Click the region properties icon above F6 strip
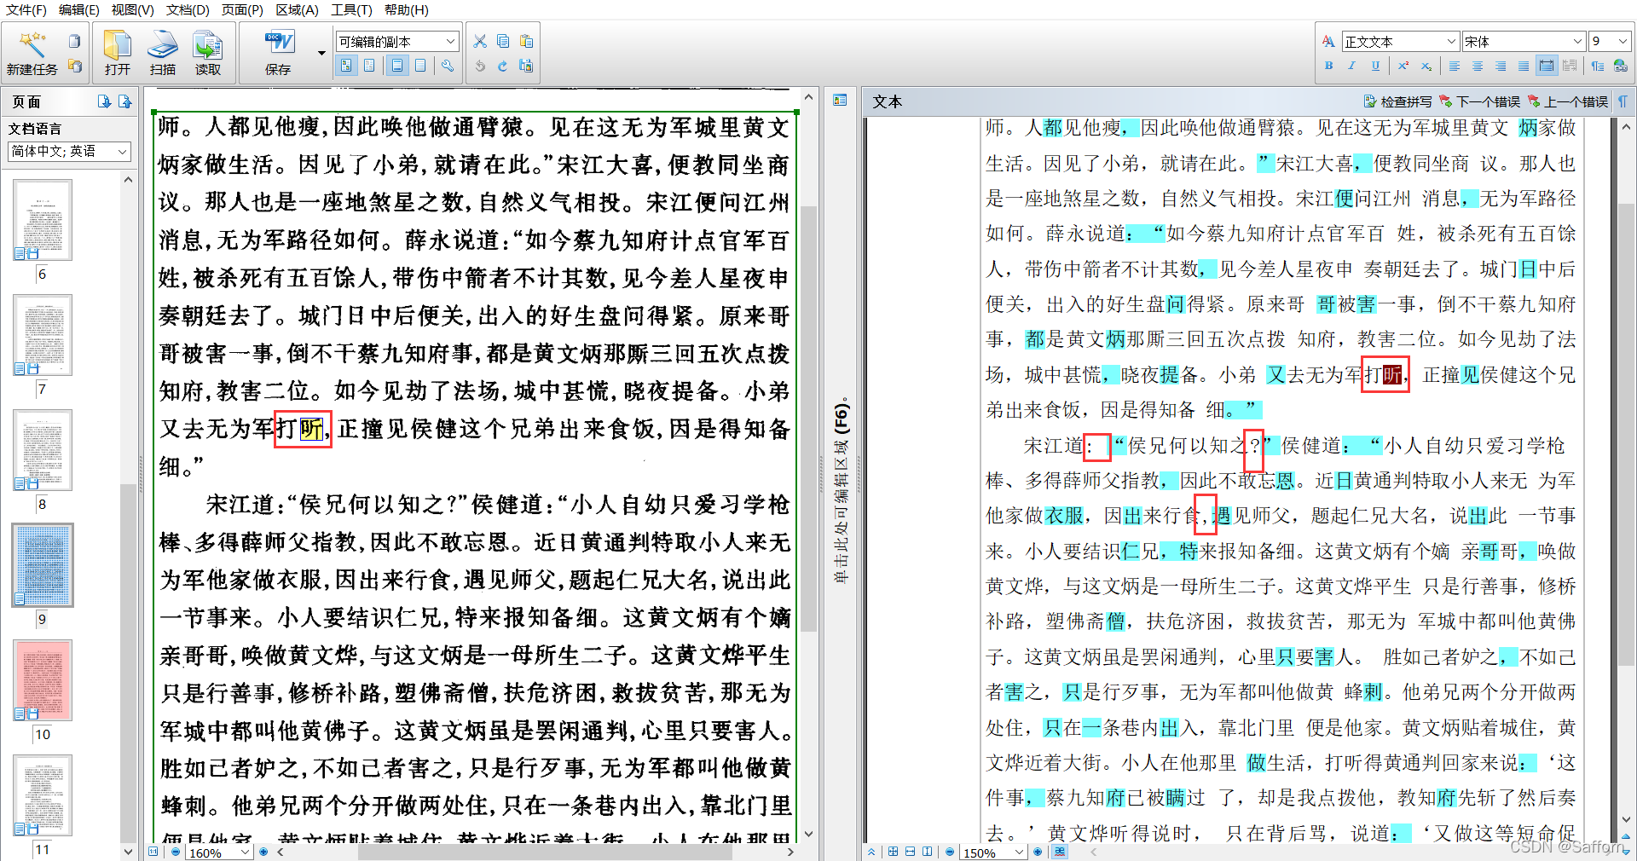This screenshot has width=1637, height=861. tap(840, 101)
